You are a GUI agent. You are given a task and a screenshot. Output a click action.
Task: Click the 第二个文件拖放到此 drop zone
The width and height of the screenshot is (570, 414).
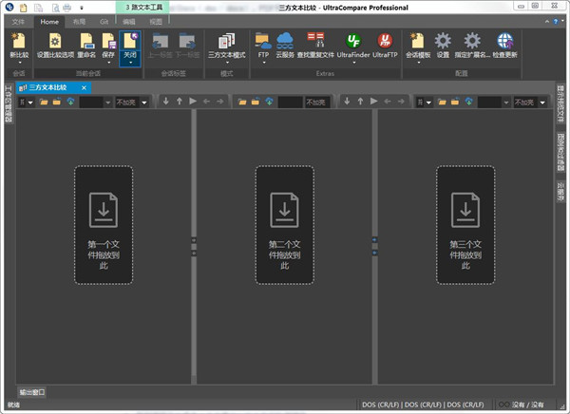285,225
